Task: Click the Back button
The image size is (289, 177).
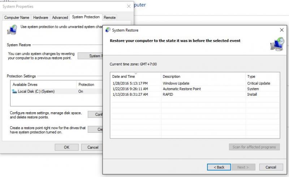Action: pyautogui.click(x=219, y=167)
